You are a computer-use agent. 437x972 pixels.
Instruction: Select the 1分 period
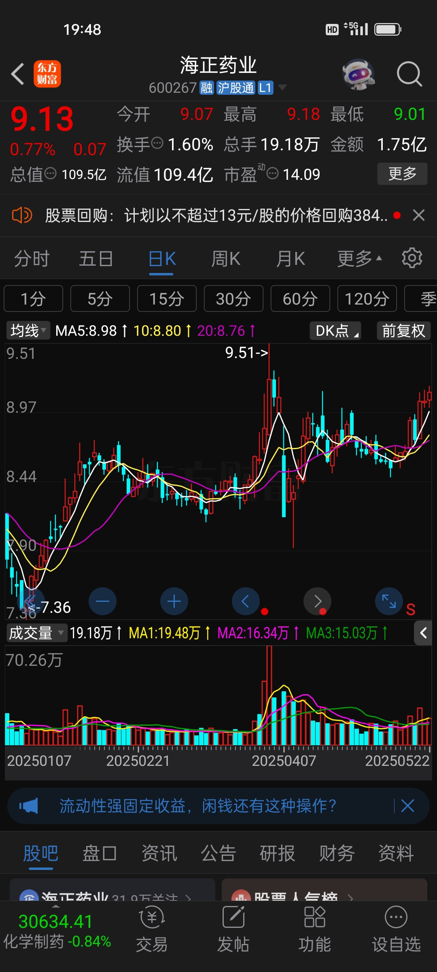click(x=33, y=299)
